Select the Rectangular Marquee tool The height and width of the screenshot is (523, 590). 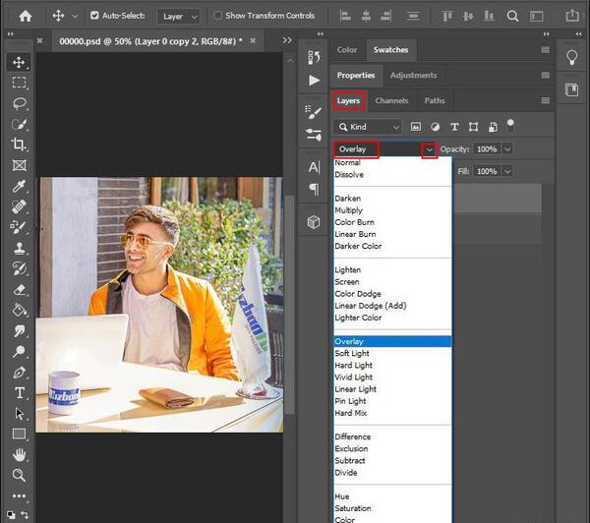point(19,83)
